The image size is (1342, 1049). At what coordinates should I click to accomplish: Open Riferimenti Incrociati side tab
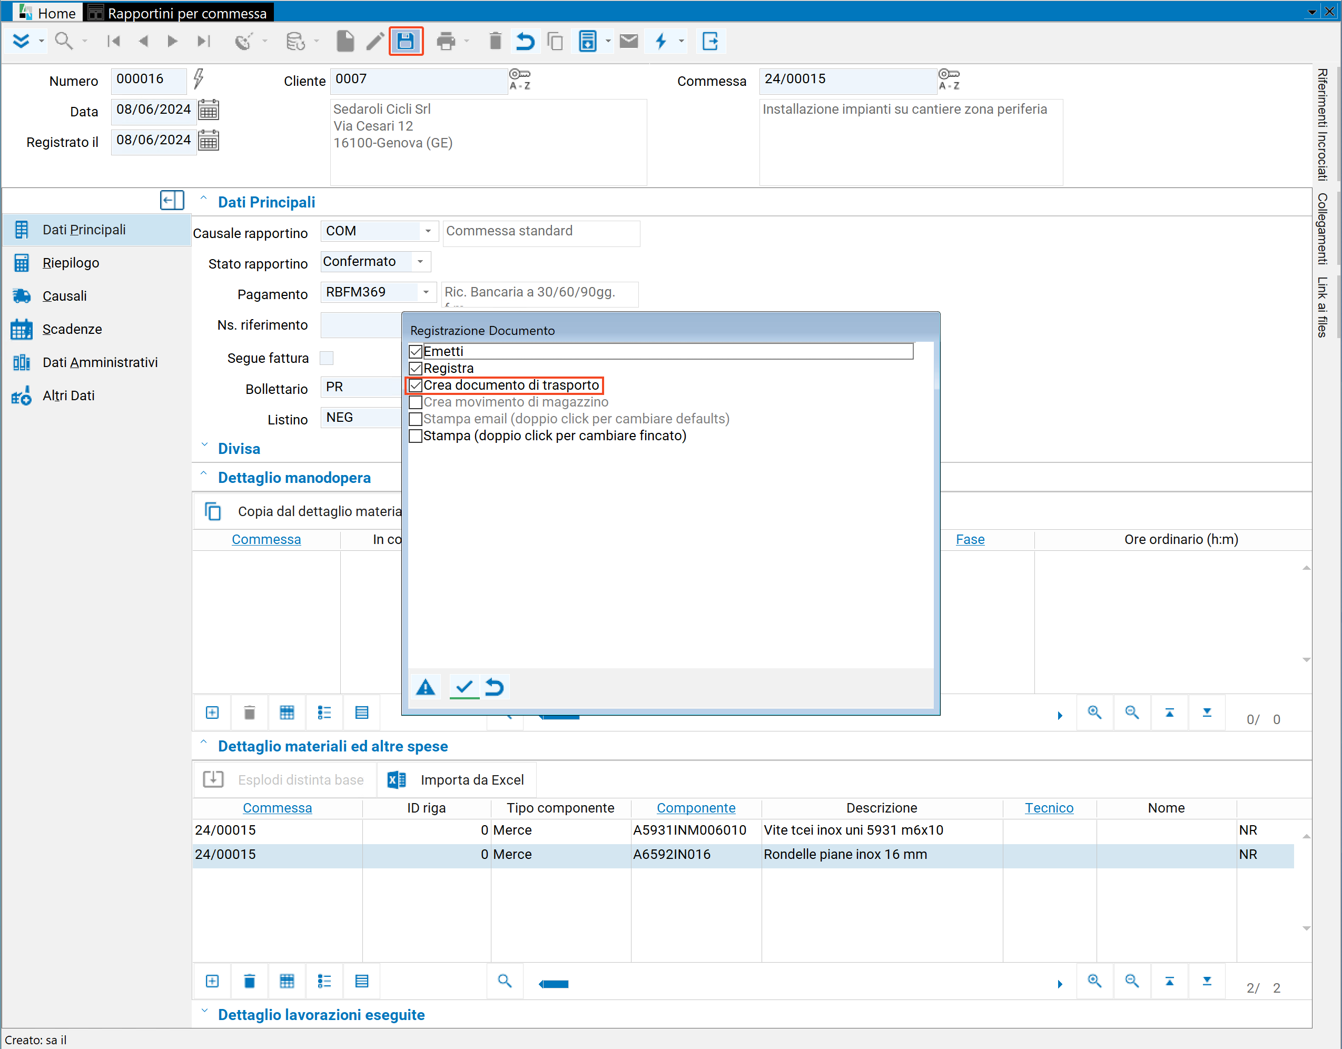[x=1323, y=125]
